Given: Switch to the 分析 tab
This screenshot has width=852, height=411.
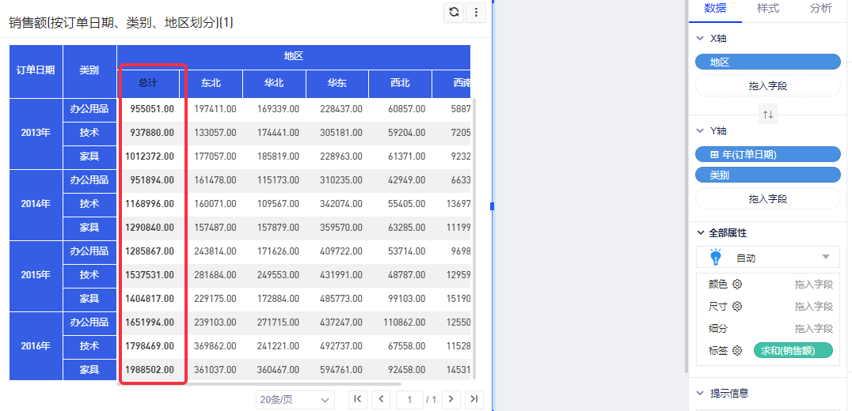Looking at the screenshot, I should pyautogui.click(x=821, y=9).
